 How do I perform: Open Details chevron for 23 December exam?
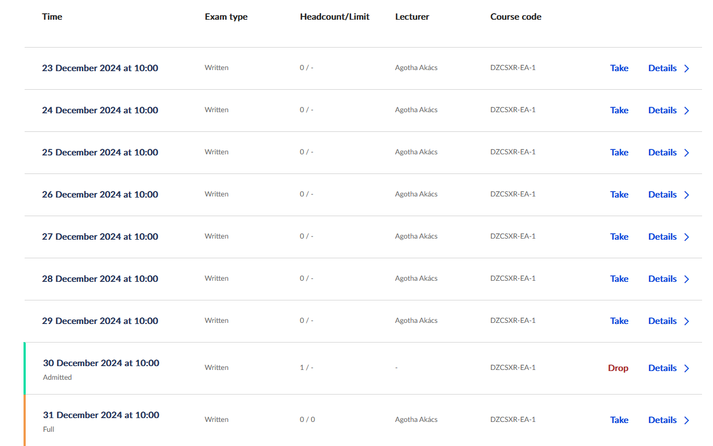pyautogui.click(x=687, y=68)
